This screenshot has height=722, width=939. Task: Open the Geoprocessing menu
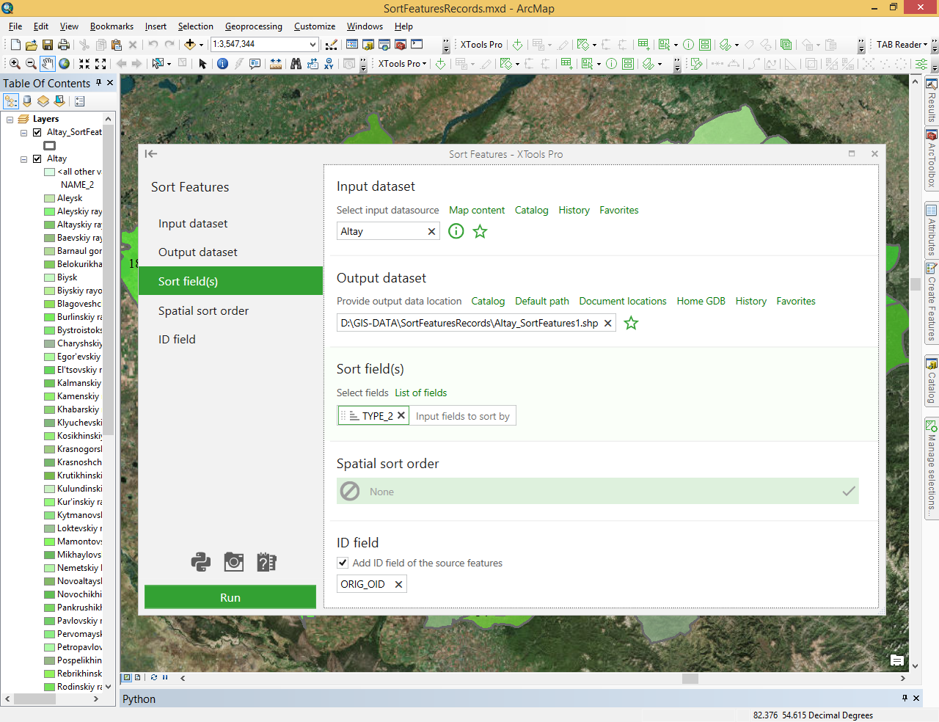click(253, 26)
